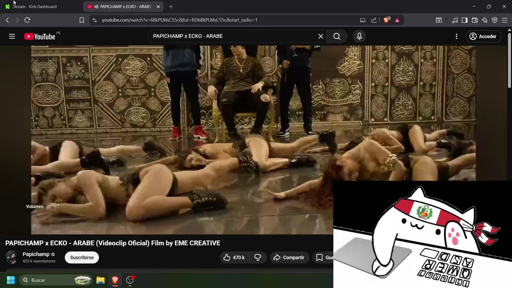This screenshot has height=288, width=512.
Task: Install app icon in address bar
Action: point(363,20)
